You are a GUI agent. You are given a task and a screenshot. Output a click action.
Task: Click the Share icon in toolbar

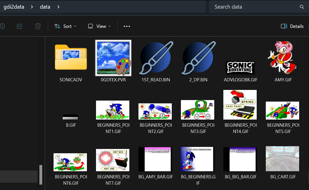(20, 26)
